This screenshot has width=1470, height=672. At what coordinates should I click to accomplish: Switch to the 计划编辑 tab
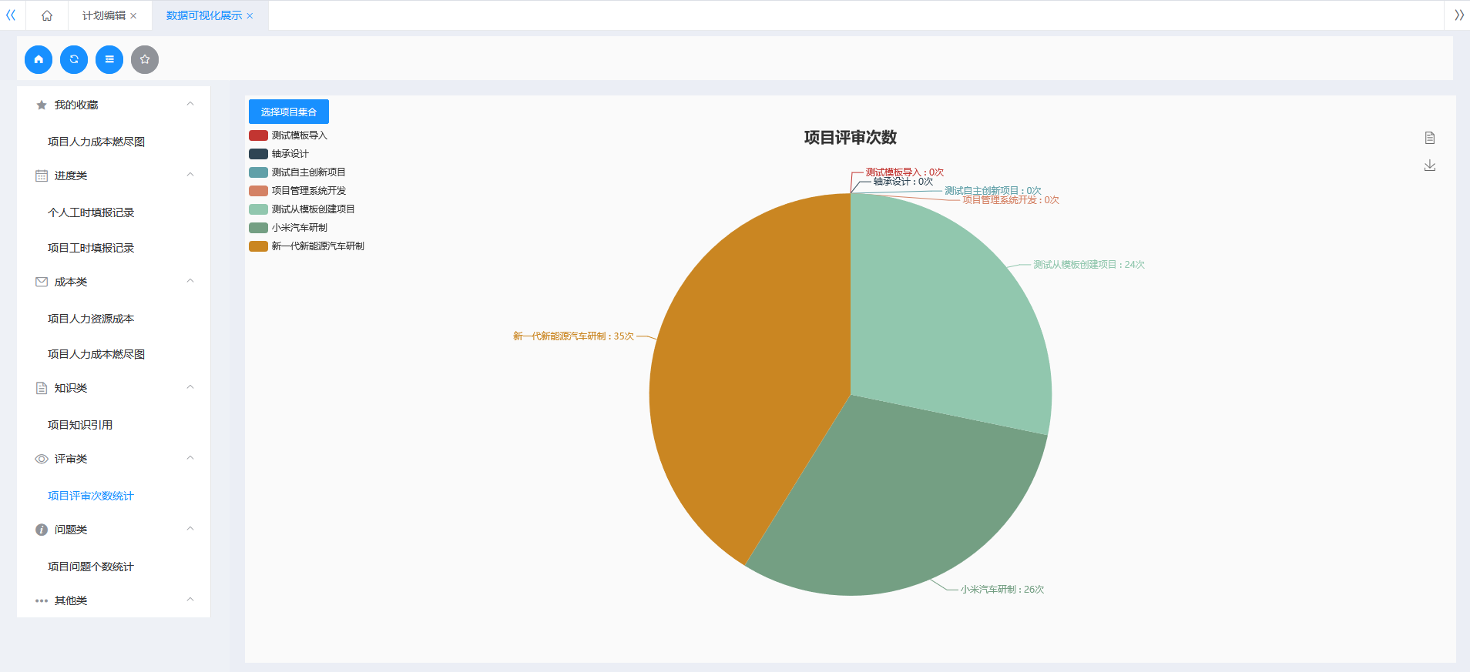click(103, 15)
